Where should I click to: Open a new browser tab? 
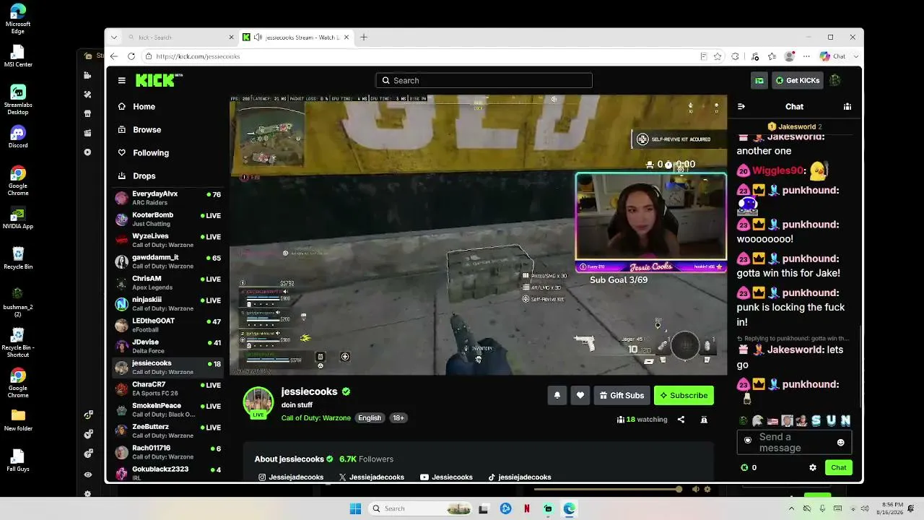click(364, 38)
